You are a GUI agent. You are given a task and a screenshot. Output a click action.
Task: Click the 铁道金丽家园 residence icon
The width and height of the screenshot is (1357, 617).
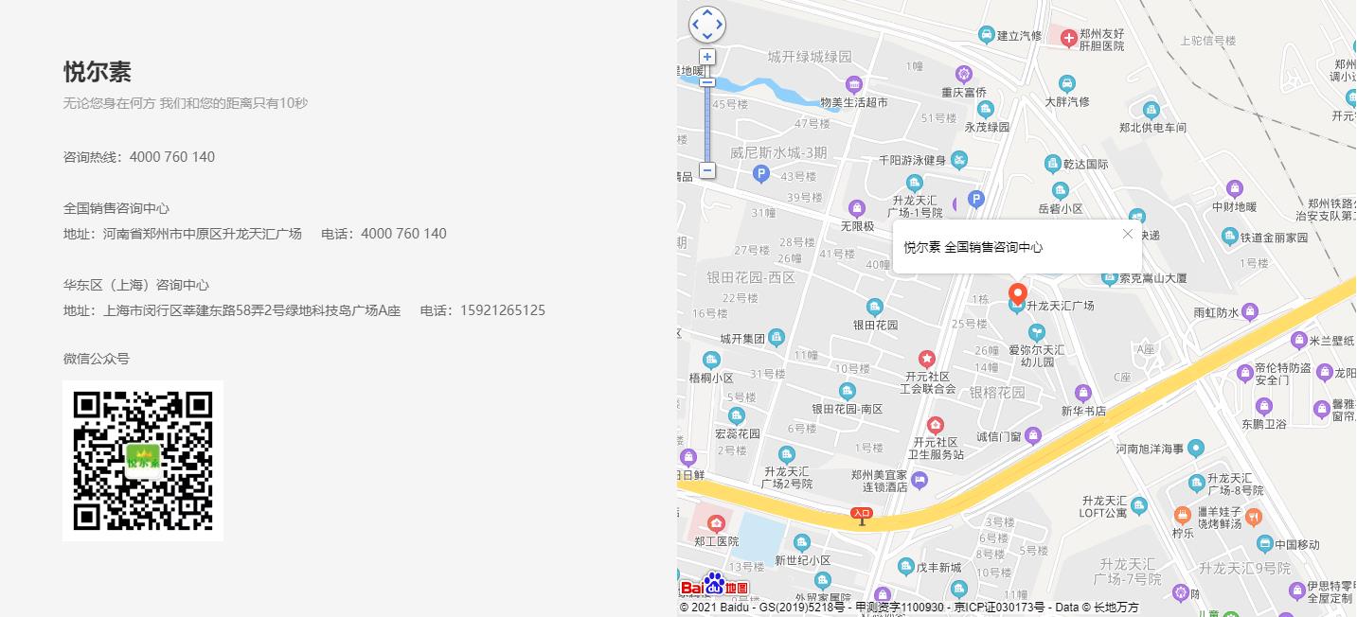point(1230,236)
